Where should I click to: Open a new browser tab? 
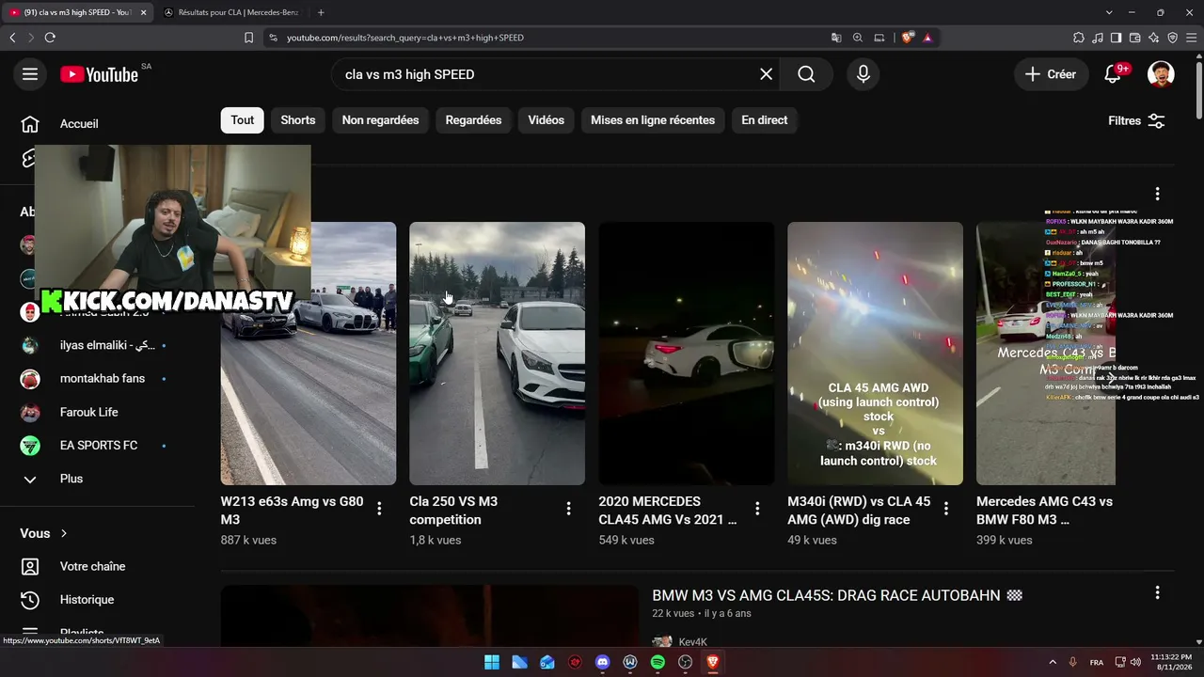321,12
